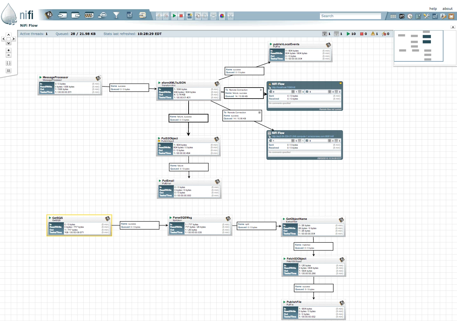Select the PutEmail processor
This screenshot has width=457, height=321.
point(189,188)
